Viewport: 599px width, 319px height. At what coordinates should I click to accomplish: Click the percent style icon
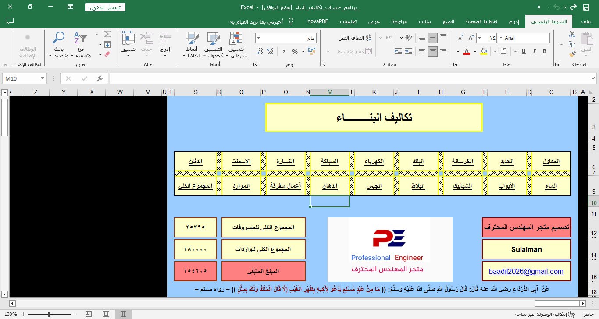pos(295,51)
